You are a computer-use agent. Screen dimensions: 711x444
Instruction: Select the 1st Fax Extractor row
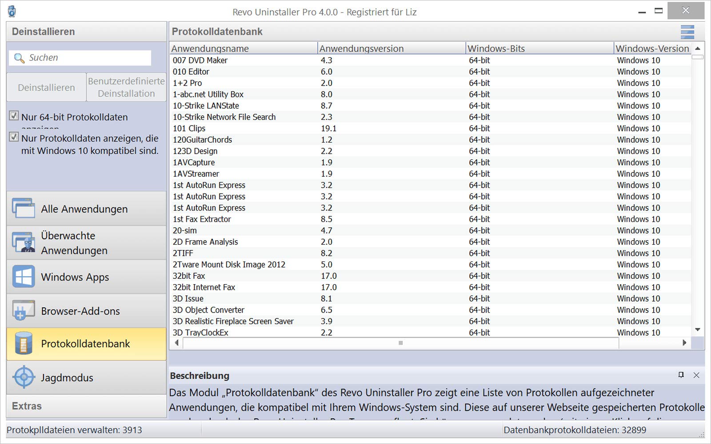tap(430, 219)
